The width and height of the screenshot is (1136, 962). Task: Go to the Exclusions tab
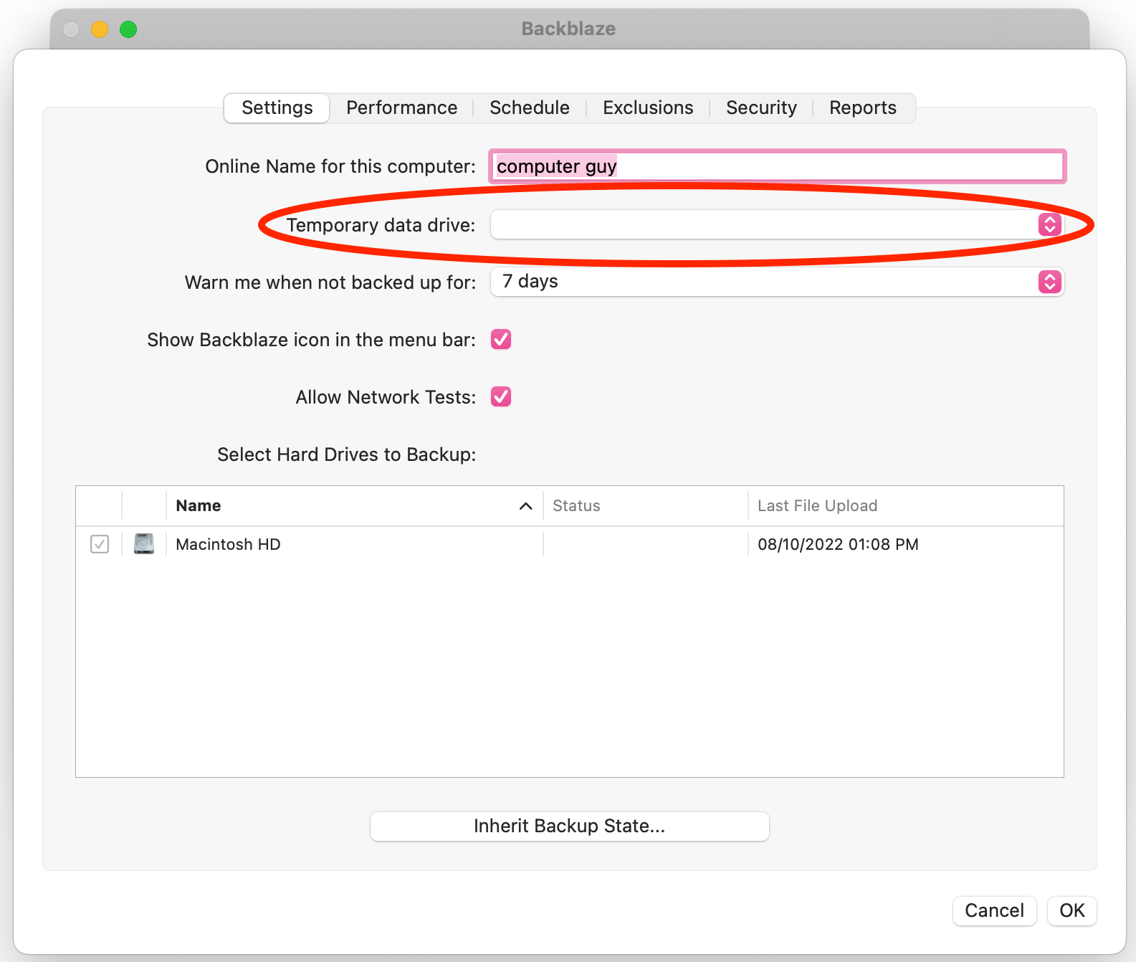click(648, 108)
